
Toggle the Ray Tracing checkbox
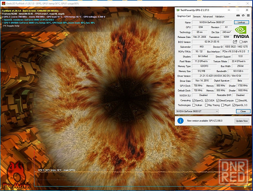click(x=206, y=105)
